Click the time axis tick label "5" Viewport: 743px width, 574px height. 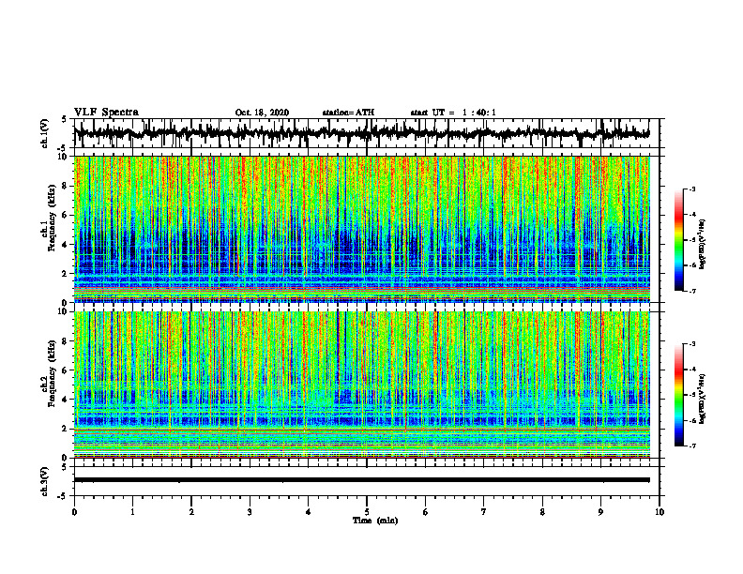(367, 512)
